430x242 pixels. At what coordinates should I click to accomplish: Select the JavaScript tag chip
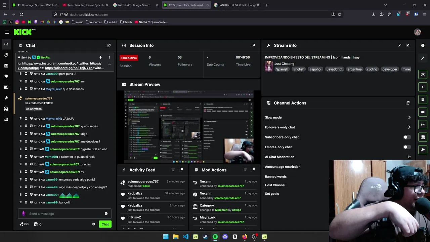pos(335,69)
